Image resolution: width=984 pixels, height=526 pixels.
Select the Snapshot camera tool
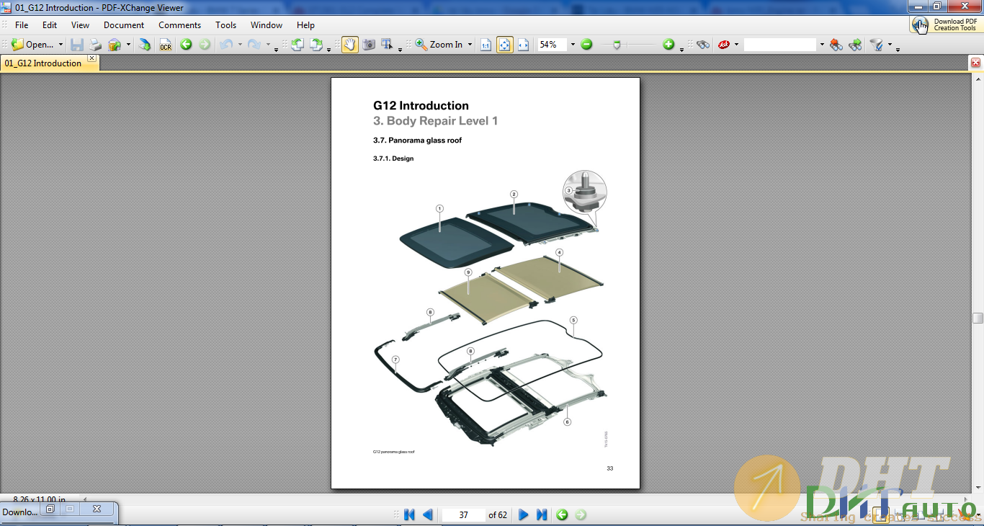[x=369, y=45]
